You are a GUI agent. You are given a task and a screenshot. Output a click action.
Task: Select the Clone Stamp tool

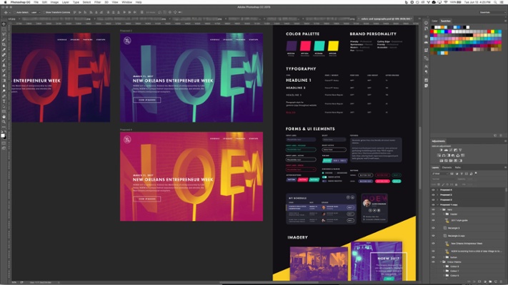coord(4,66)
